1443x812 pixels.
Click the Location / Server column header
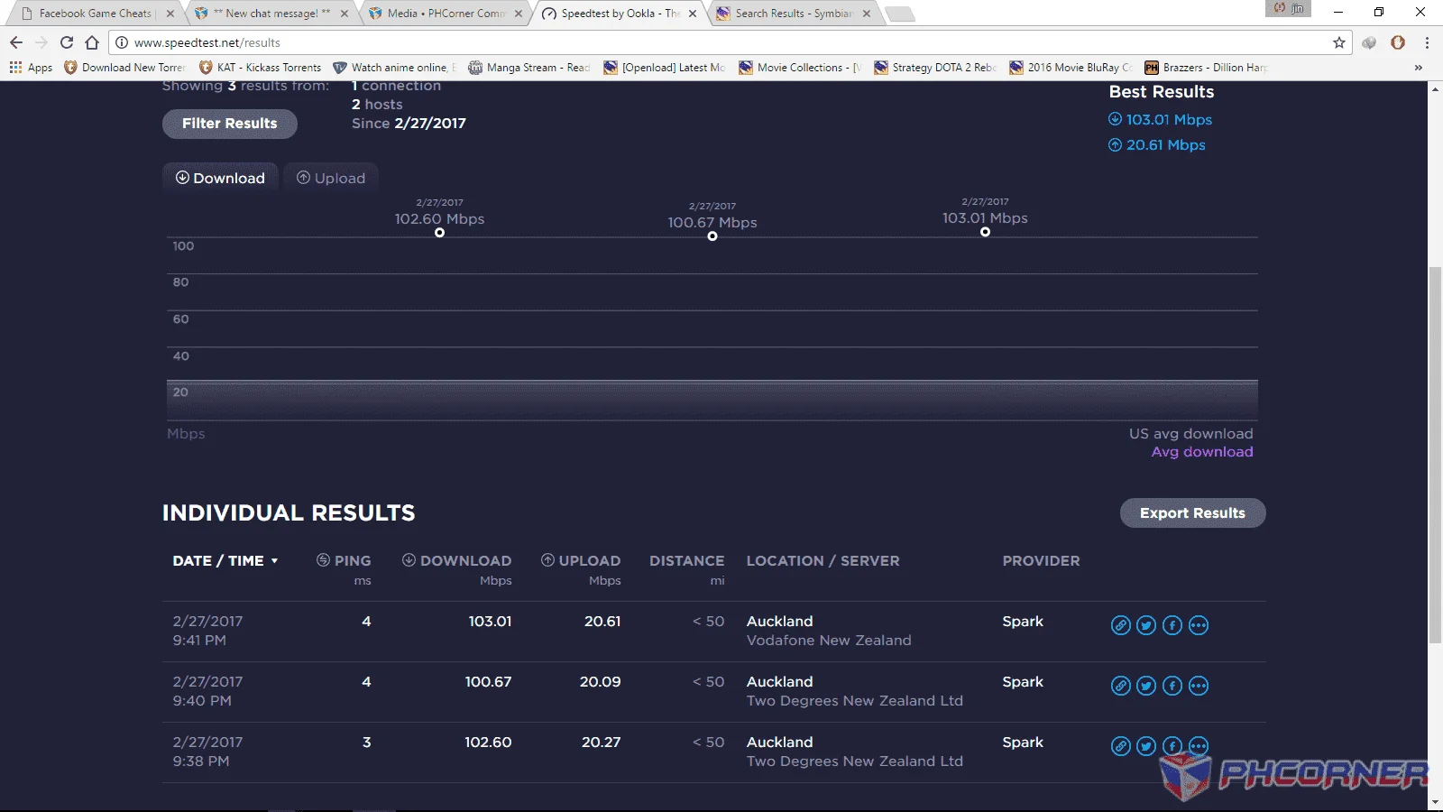click(x=823, y=561)
